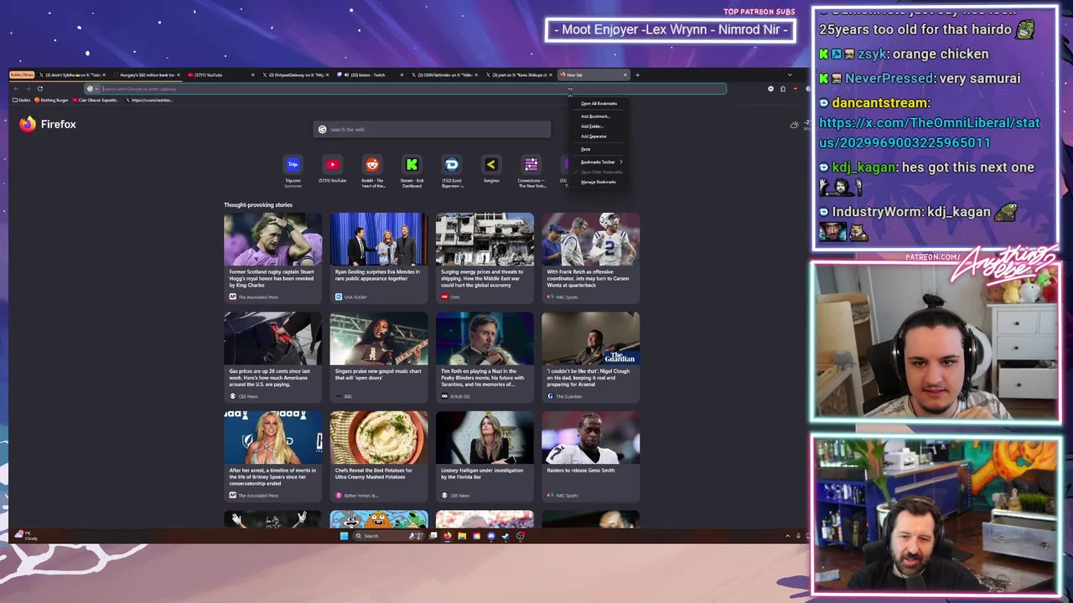The image size is (1073, 603).
Task: Open Britney Spears timeline story
Action: 272,456
